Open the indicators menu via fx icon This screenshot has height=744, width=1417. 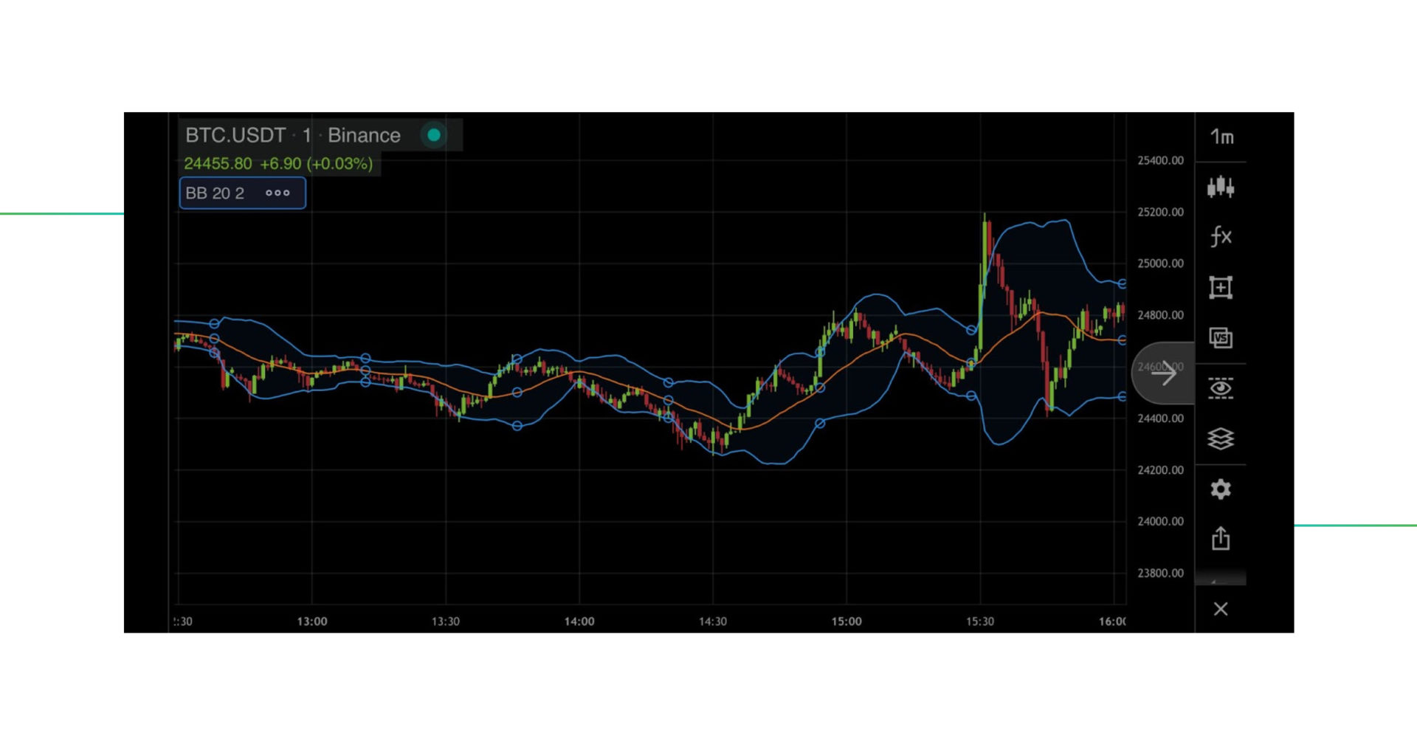pos(1221,235)
